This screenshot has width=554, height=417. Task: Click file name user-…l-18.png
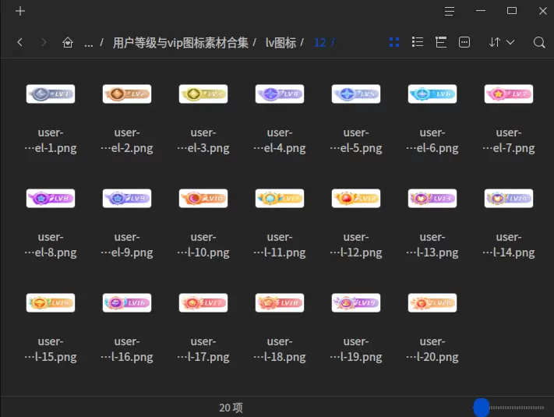(x=280, y=349)
